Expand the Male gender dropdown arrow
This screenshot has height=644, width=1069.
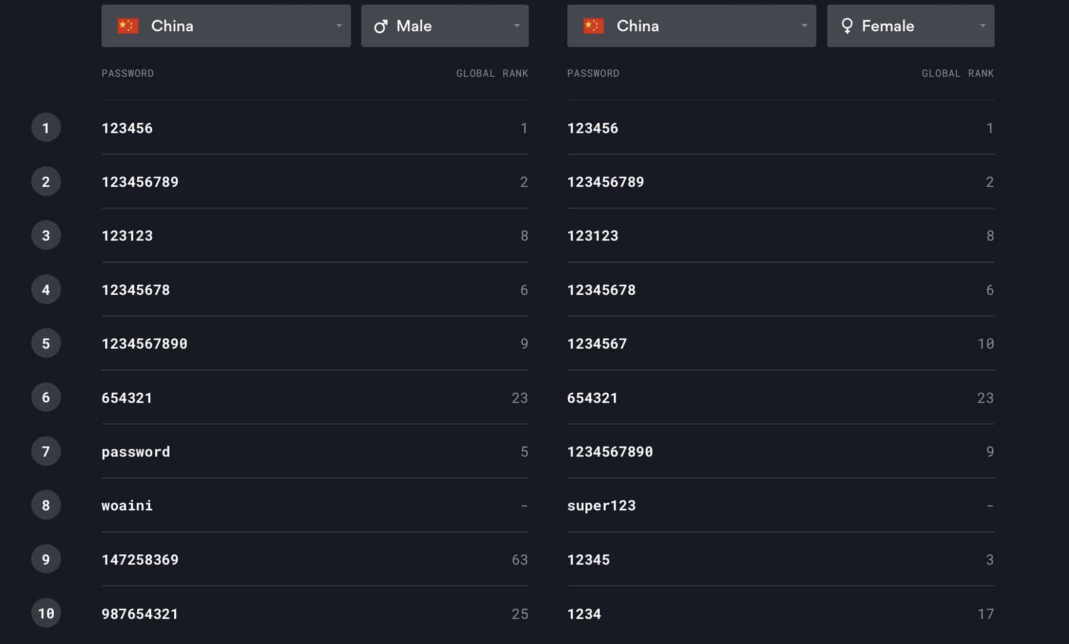pyautogui.click(x=517, y=26)
